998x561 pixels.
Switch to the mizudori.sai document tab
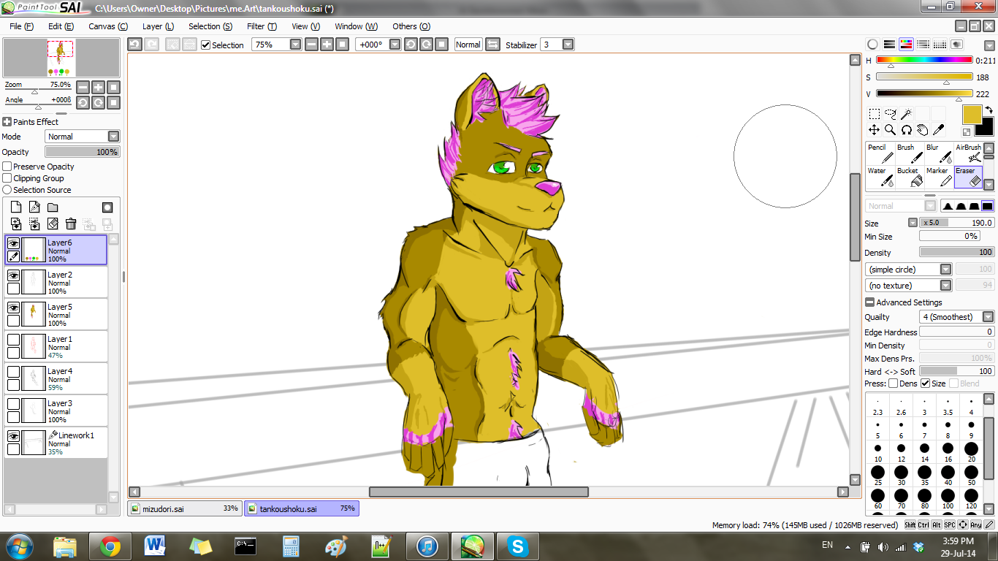point(186,508)
